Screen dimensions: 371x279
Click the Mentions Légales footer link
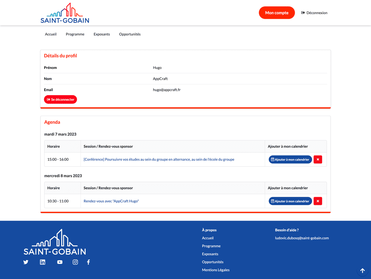tap(216, 270)
